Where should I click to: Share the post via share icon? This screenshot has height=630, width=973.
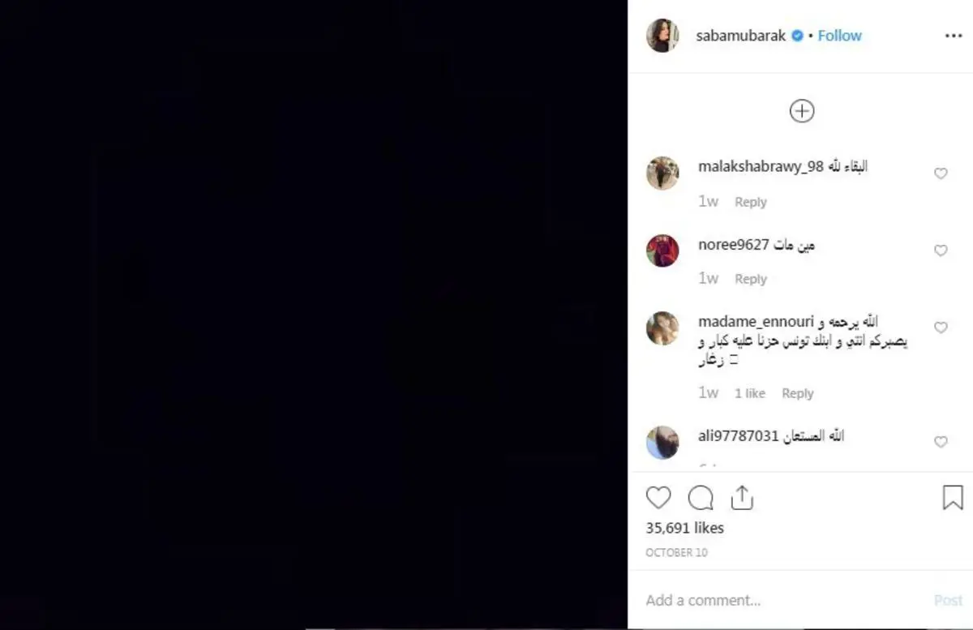click(x=742, y=497)
